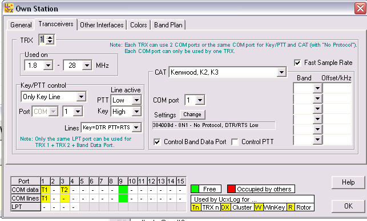The width and height of the screenshot is (367, 221).
Task: Click green port 9 cell in COM lines row
Action: (123, 198)
